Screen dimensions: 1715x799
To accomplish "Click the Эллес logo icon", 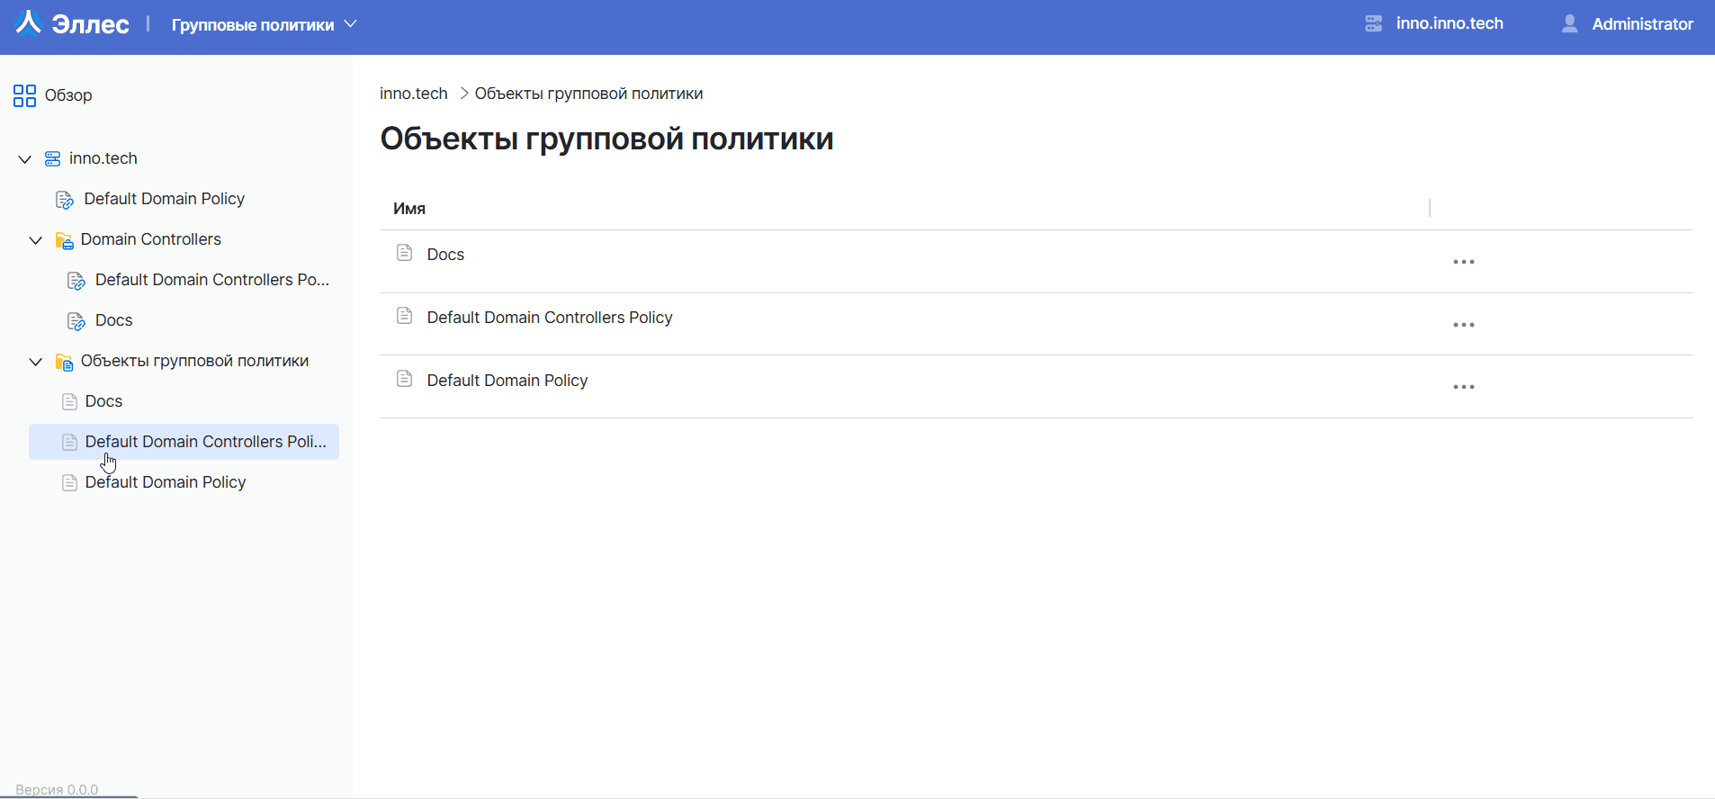I will [x=29, y=23].
